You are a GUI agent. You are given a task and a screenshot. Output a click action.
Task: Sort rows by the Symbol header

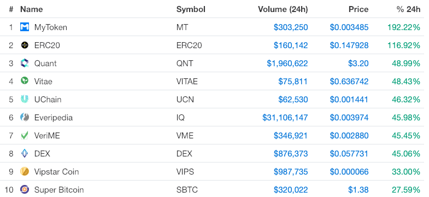point(191,9)
